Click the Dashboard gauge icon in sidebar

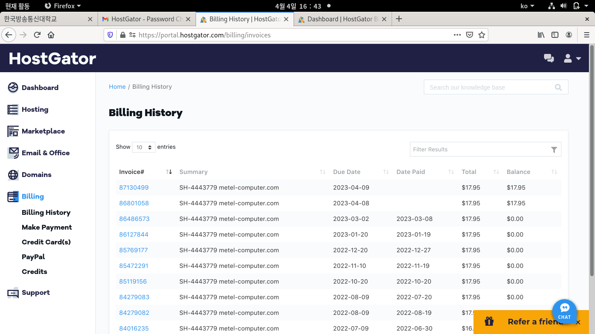(13, 88)
